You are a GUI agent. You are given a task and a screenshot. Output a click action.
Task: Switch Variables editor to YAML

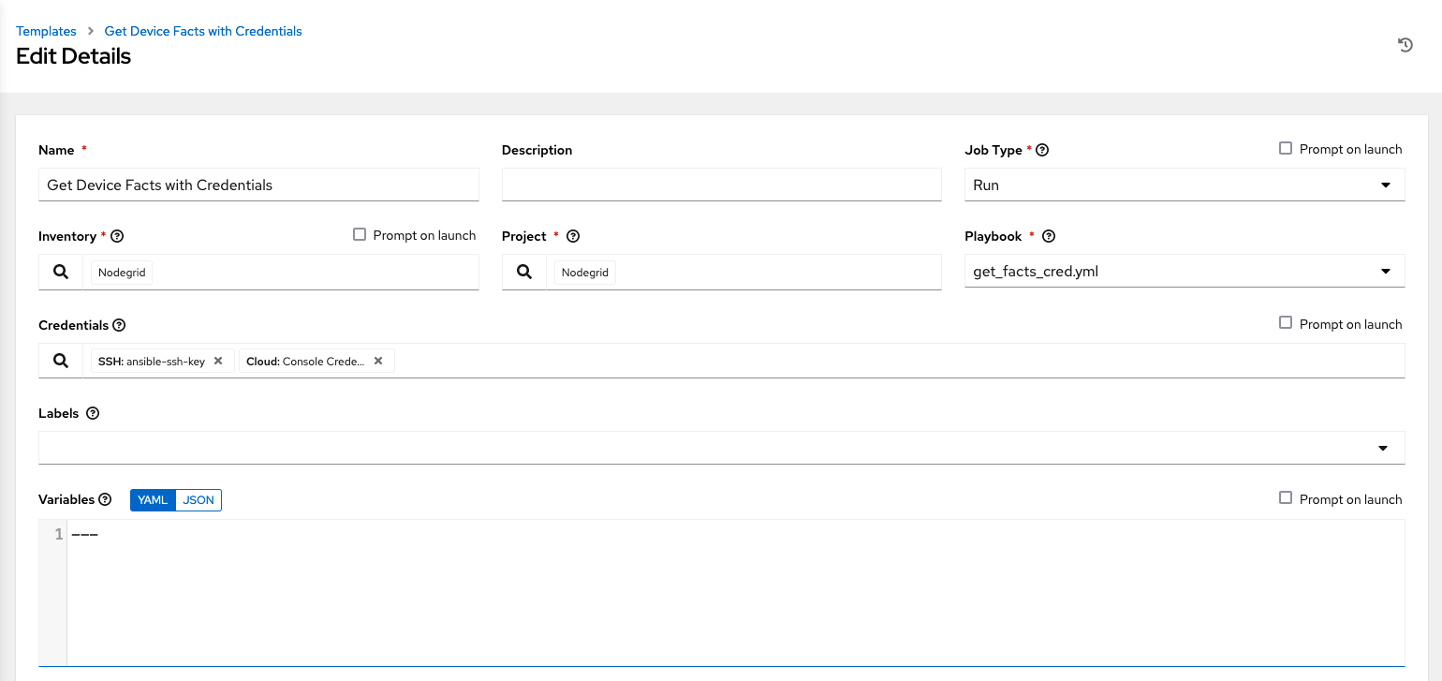(x=153, y=500)
